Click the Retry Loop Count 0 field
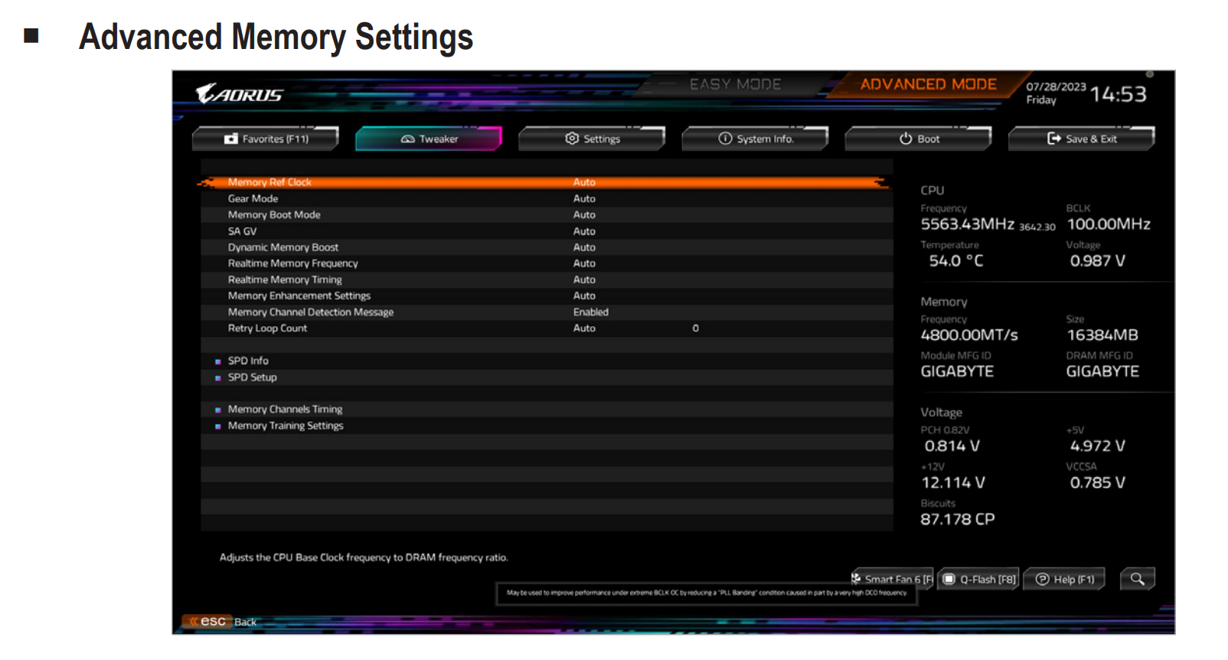The image size is (1228, 660). click(x=695, y=328)
